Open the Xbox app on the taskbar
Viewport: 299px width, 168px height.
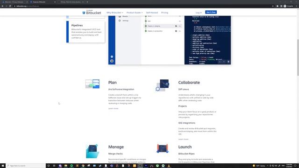[x=157, y=166]
